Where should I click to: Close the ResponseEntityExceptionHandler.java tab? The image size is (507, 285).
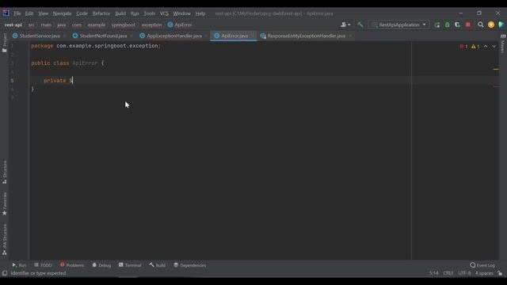(x=350, y=36)
